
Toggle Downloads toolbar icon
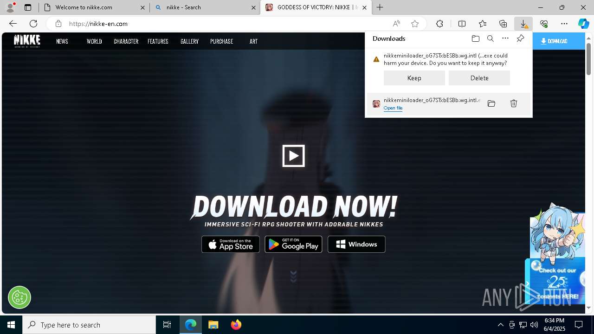(523, 24)
